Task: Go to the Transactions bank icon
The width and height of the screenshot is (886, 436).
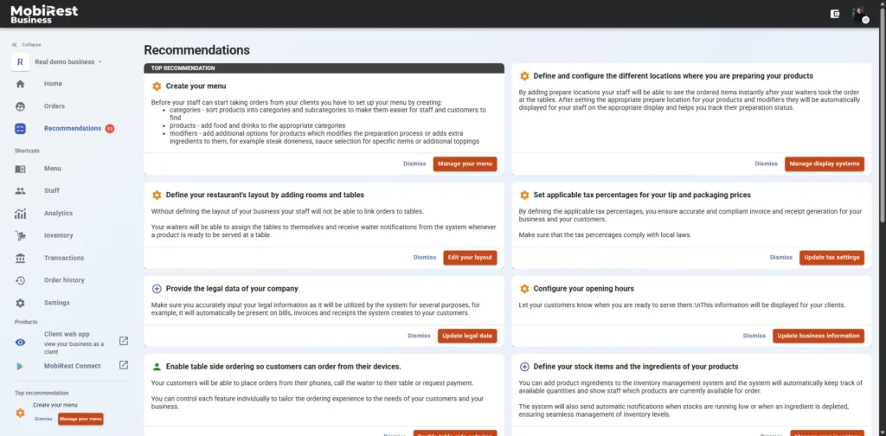Action: click(x=21, y=258)
